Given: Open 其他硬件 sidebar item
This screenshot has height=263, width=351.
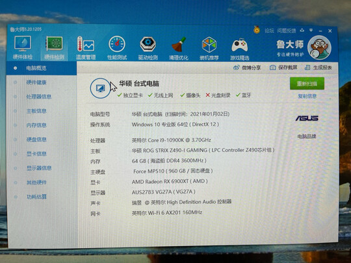Looking at the screenshot, I should [36, 182].
